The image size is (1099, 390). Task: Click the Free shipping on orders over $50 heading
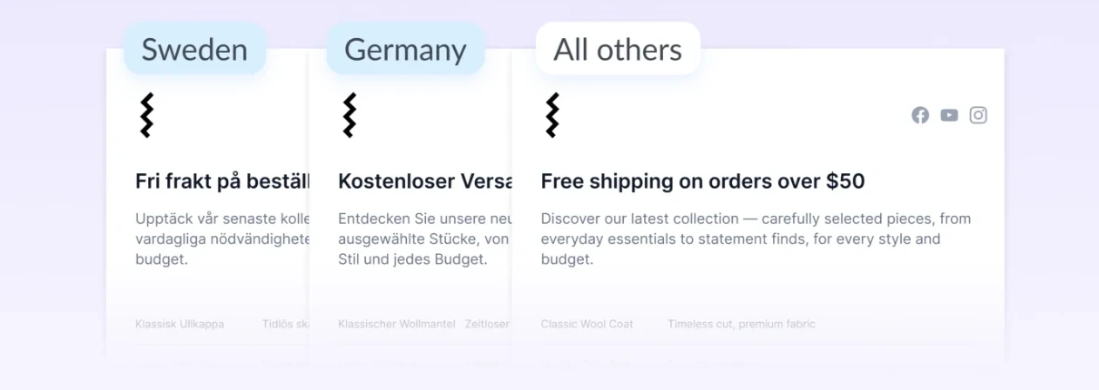702,181
